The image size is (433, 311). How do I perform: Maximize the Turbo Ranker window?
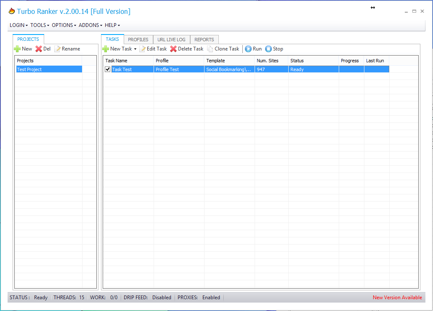(414, 11)
